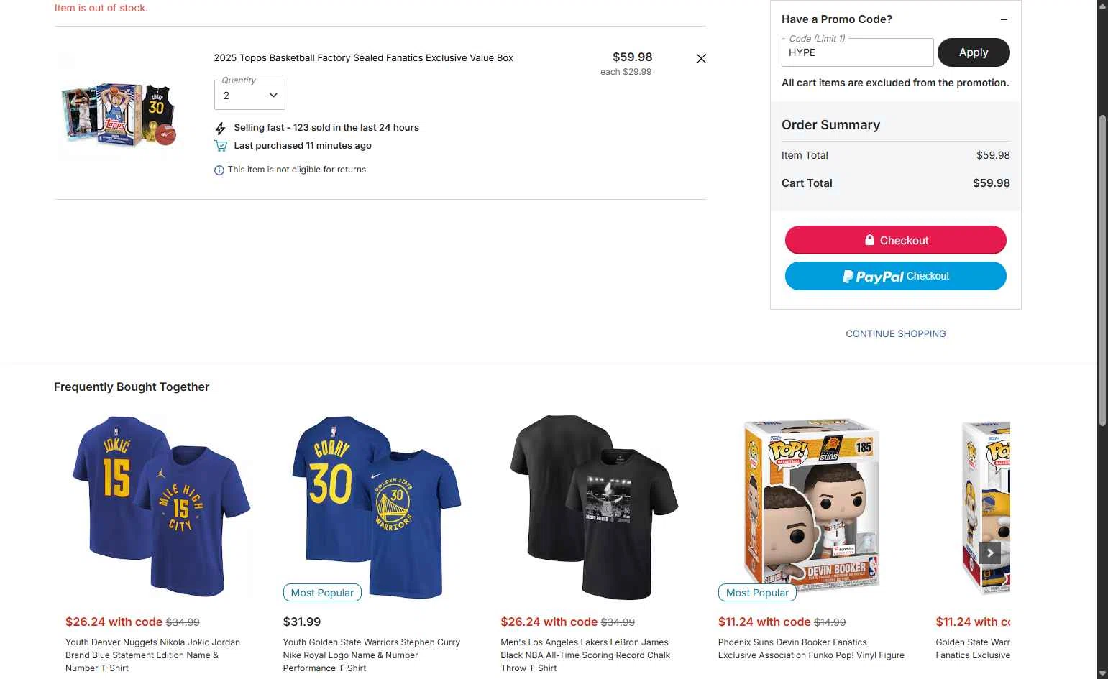Click the carousel next arrow
This screenshot has height=679, width=1108.
pyautogui.click(x=989, y=553)
